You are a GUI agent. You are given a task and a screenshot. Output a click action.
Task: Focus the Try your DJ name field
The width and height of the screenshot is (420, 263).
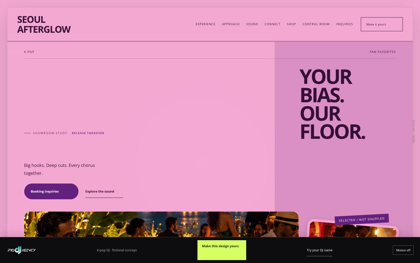(x=320, y=250)
